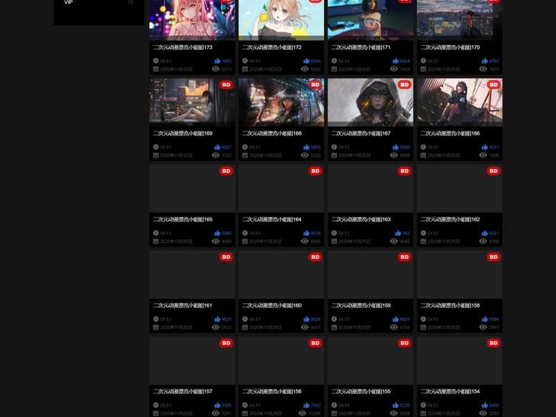Open title 二次元动漫漂亮小姐姐161
This screenshot has height=417, width=556.
(183, 305)
